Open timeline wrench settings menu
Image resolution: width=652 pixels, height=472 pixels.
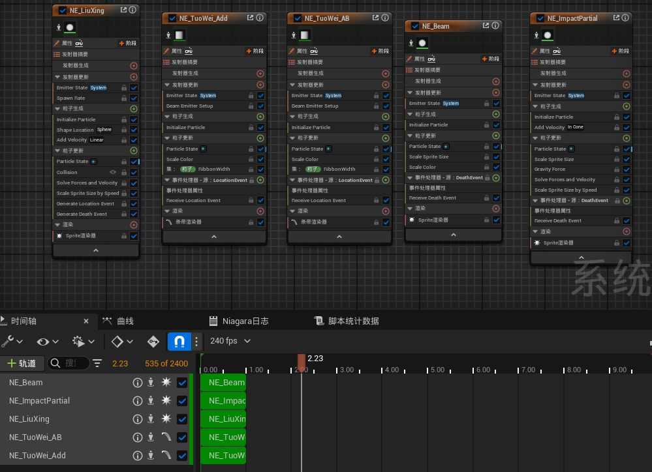[x=12, y=342]
